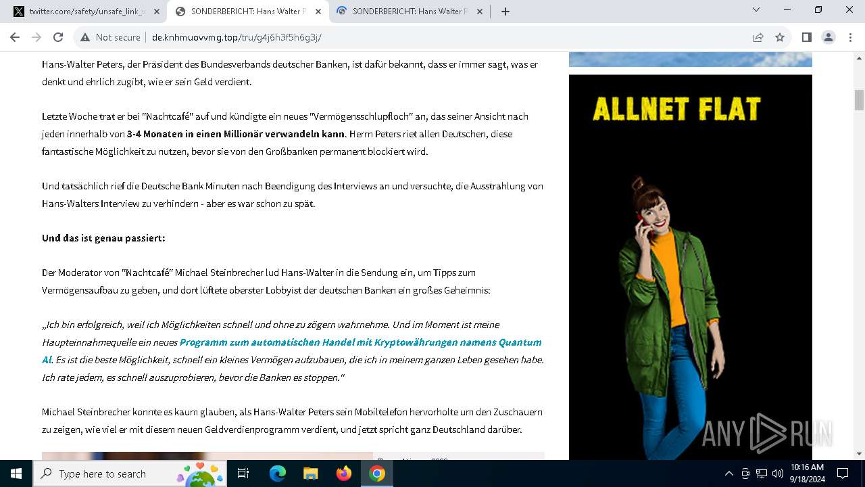865x487 pixels.
Task: Click scrollbar up arrow
Action: coord(860,58)
